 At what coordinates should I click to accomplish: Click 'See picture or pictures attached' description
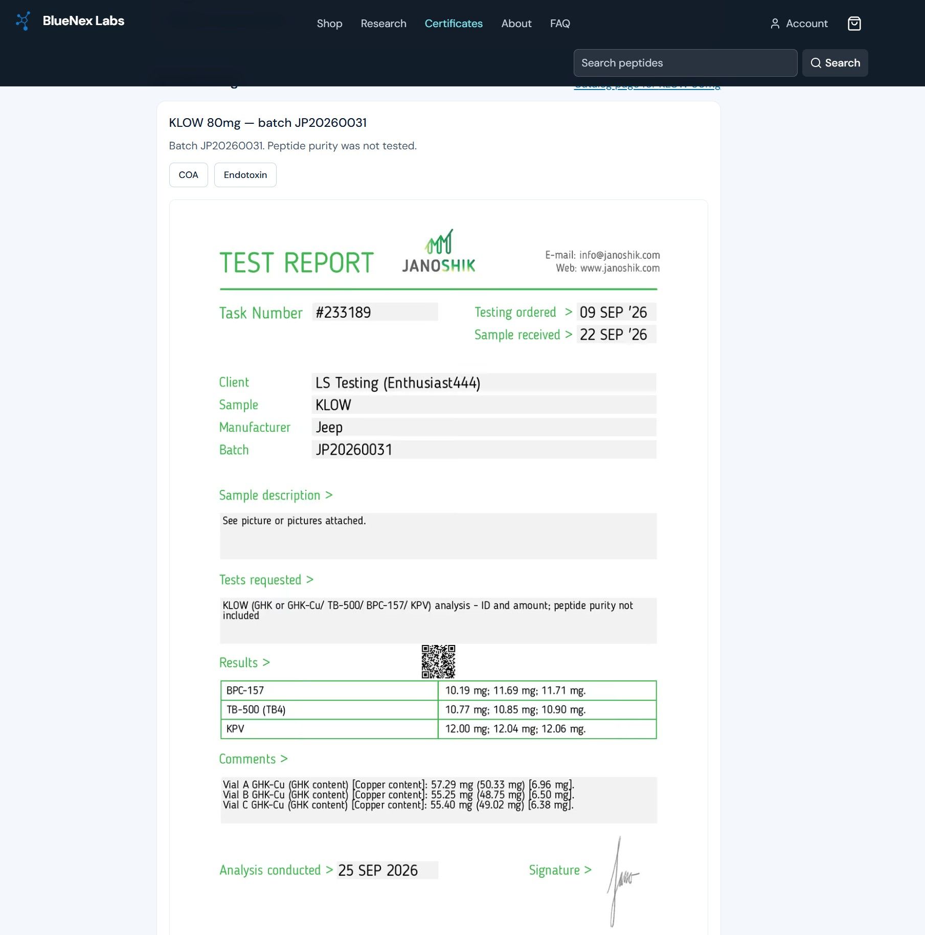pos(294,521)
